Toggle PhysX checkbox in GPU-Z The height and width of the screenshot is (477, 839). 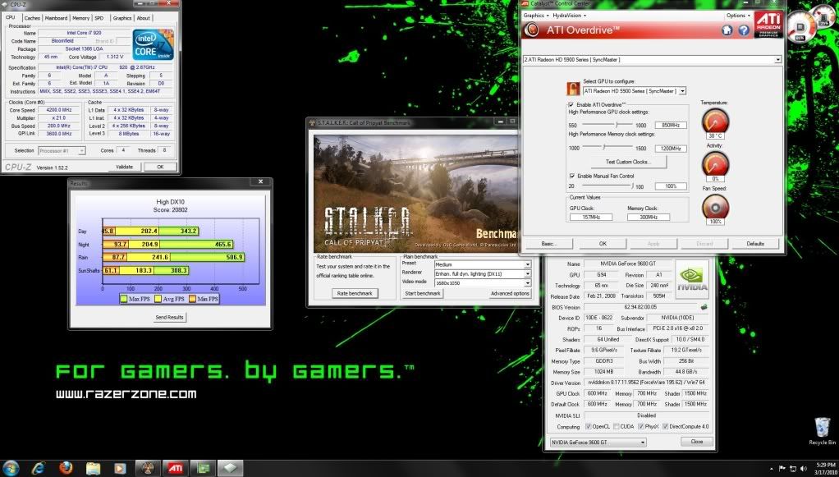point(641,427)
